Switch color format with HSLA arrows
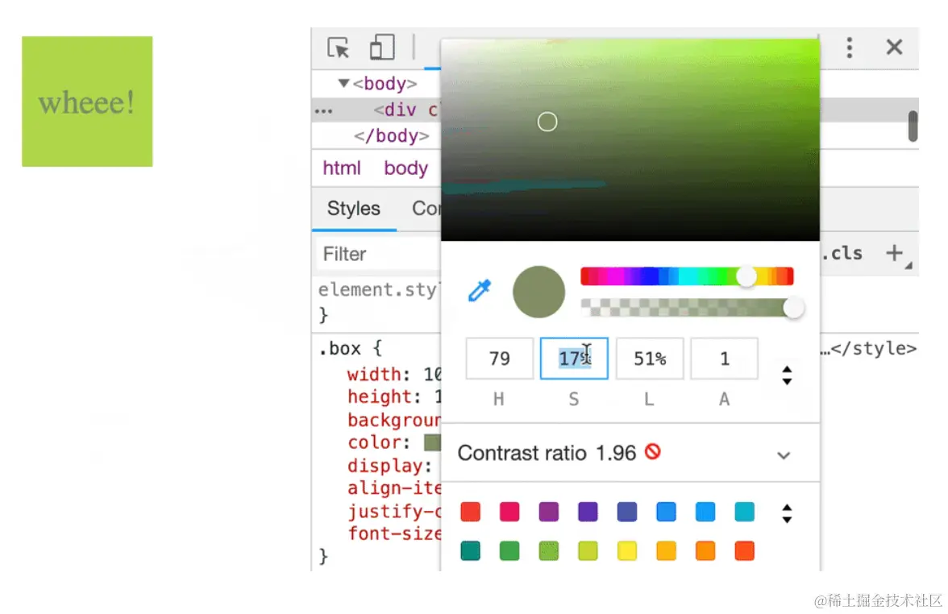Viewport: 948px width, 614px height. pos(787,375)
